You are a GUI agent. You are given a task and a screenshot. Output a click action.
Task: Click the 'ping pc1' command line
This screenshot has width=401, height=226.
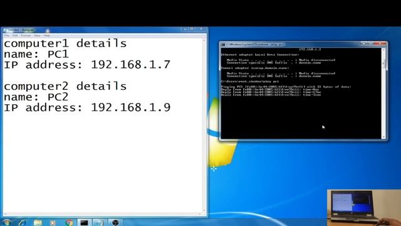pyautogui.click(x=249, y=81)
